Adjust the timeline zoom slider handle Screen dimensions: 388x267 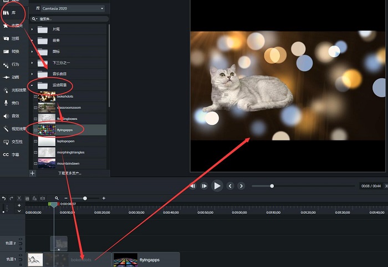click(85, 198)
